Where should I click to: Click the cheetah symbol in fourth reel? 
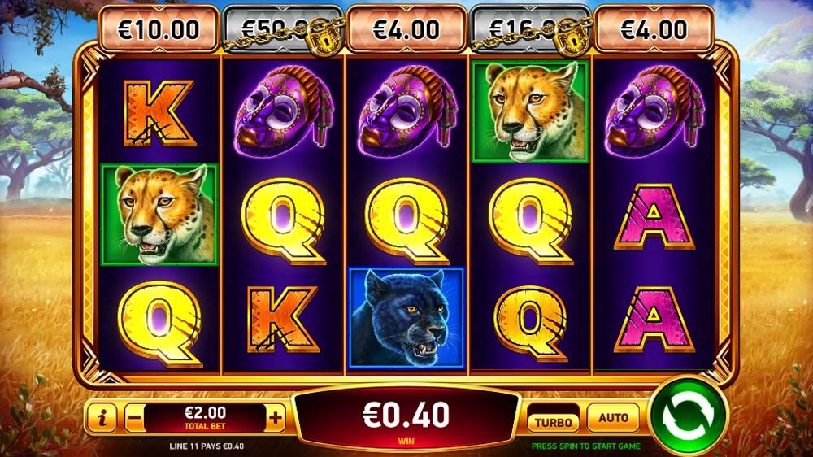pos(530,111)
